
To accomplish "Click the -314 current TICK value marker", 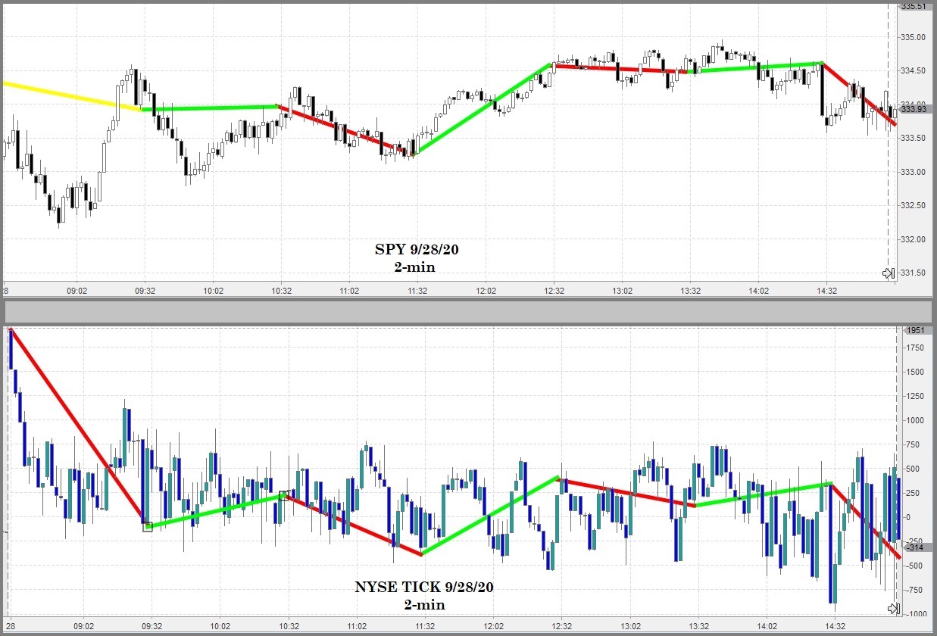I will click(x=916, y=547).
